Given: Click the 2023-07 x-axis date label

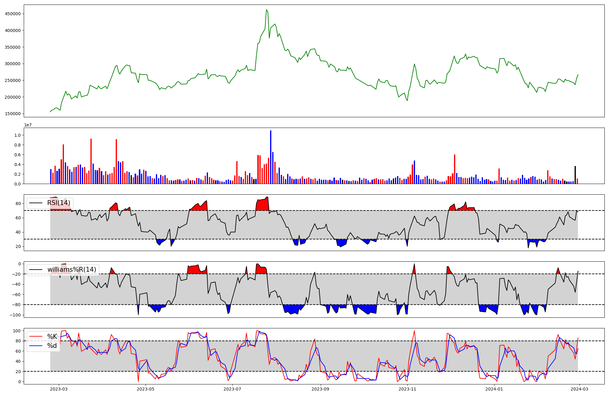Looking at the screenshot, I should [233, 389].
